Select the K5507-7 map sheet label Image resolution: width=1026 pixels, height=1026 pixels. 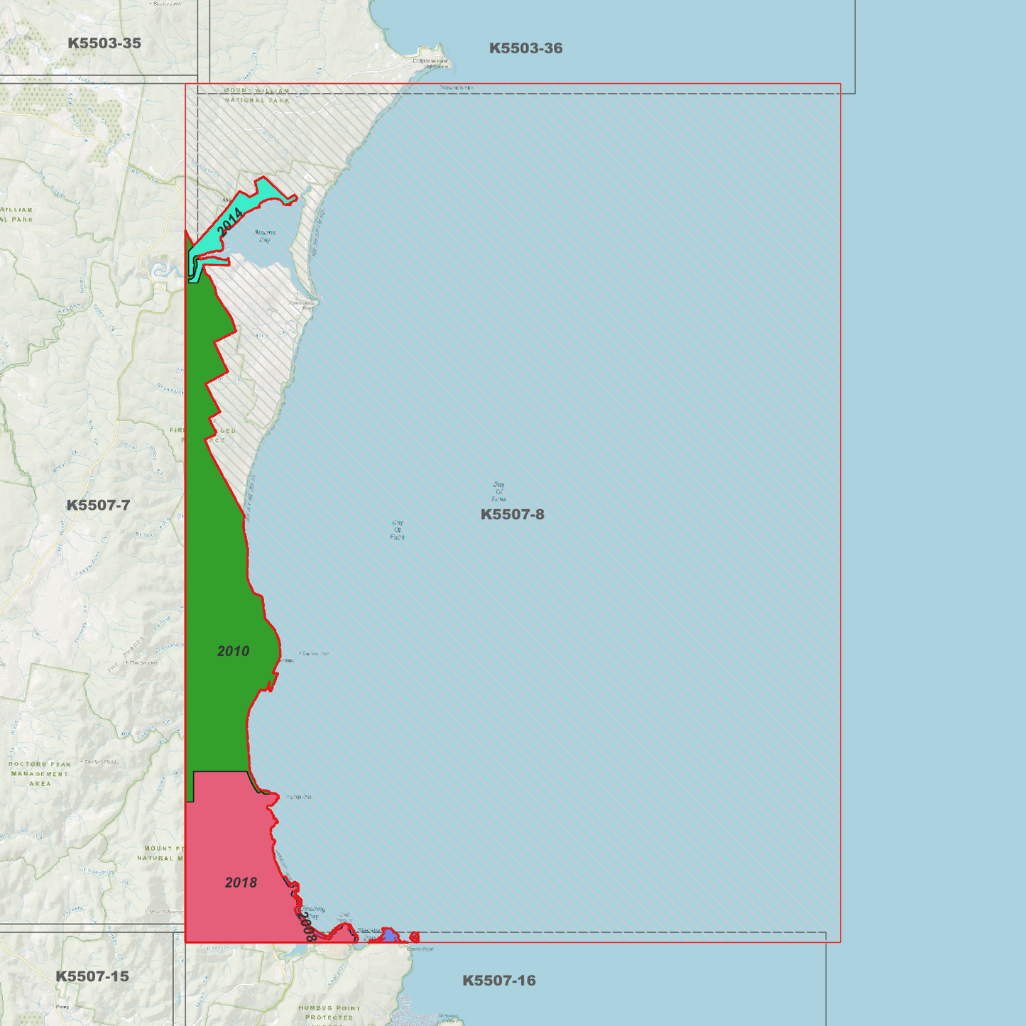pos(98,506)
